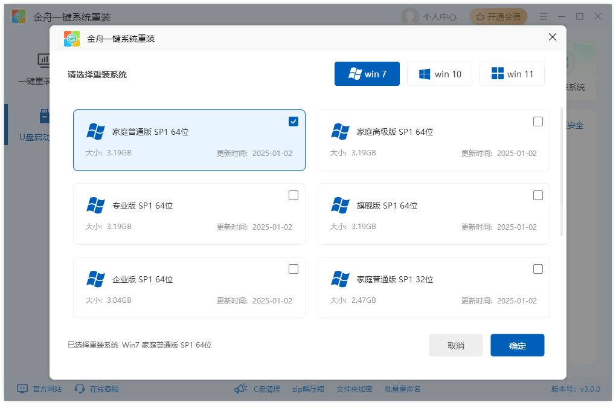
Task: Click the 一键重装 sidebar icon
Action: (x=43, y=60)
